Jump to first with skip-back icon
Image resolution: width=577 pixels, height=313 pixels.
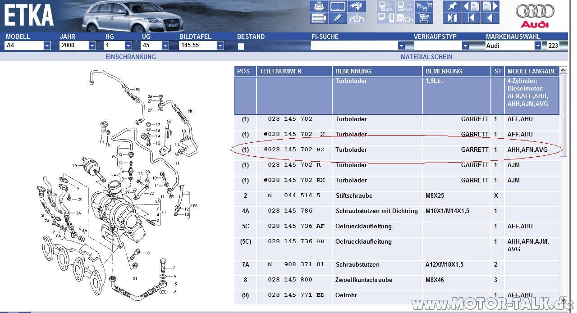click(x=471, y=18)
